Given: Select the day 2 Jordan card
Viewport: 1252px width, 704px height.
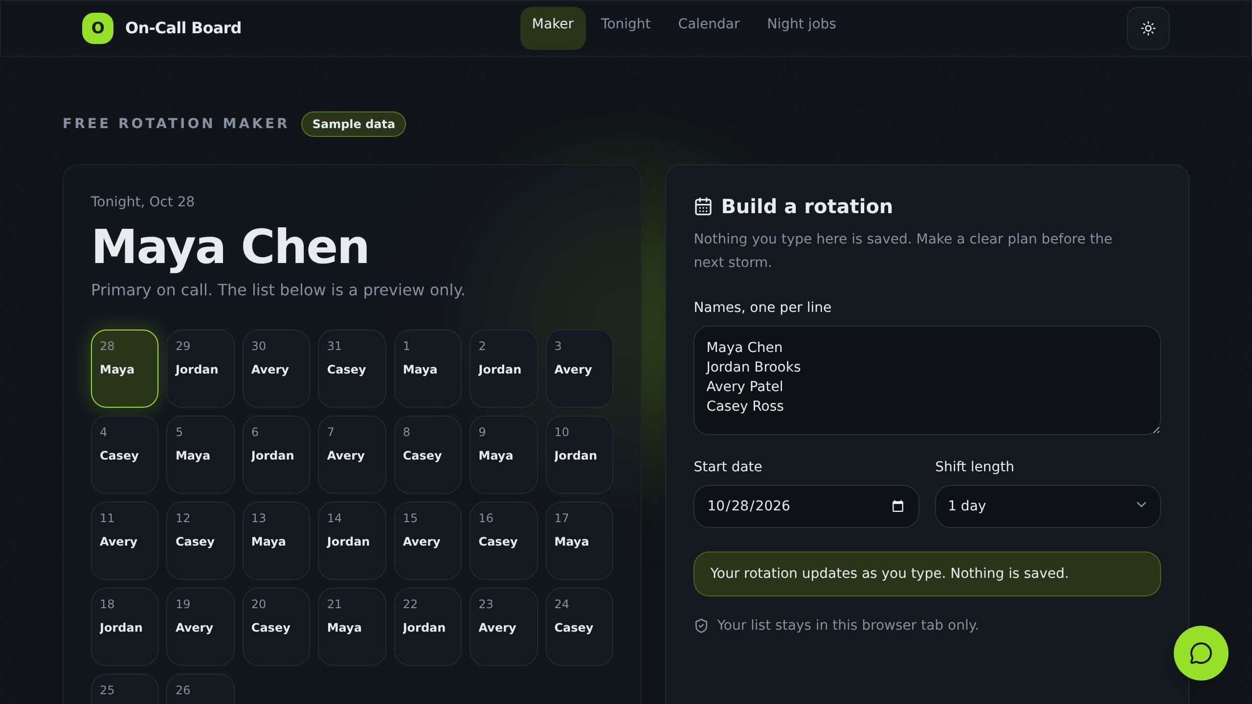Looking at the screenshot, I should 504,369.
